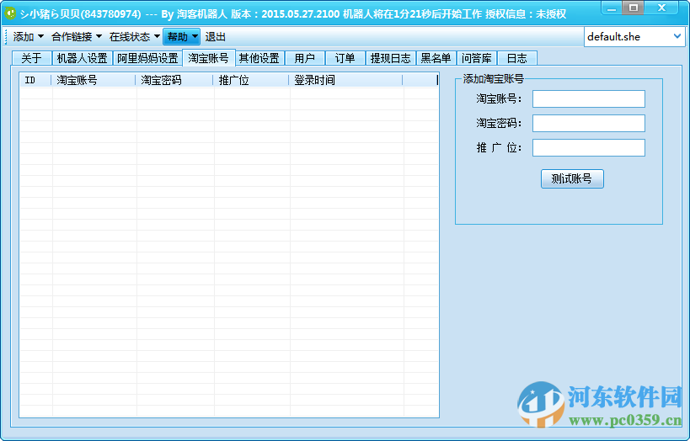Switch to the 黑名单 tab
Viewport: 690px width, 441px height.
pyautogui.click(x=436, y=58)
